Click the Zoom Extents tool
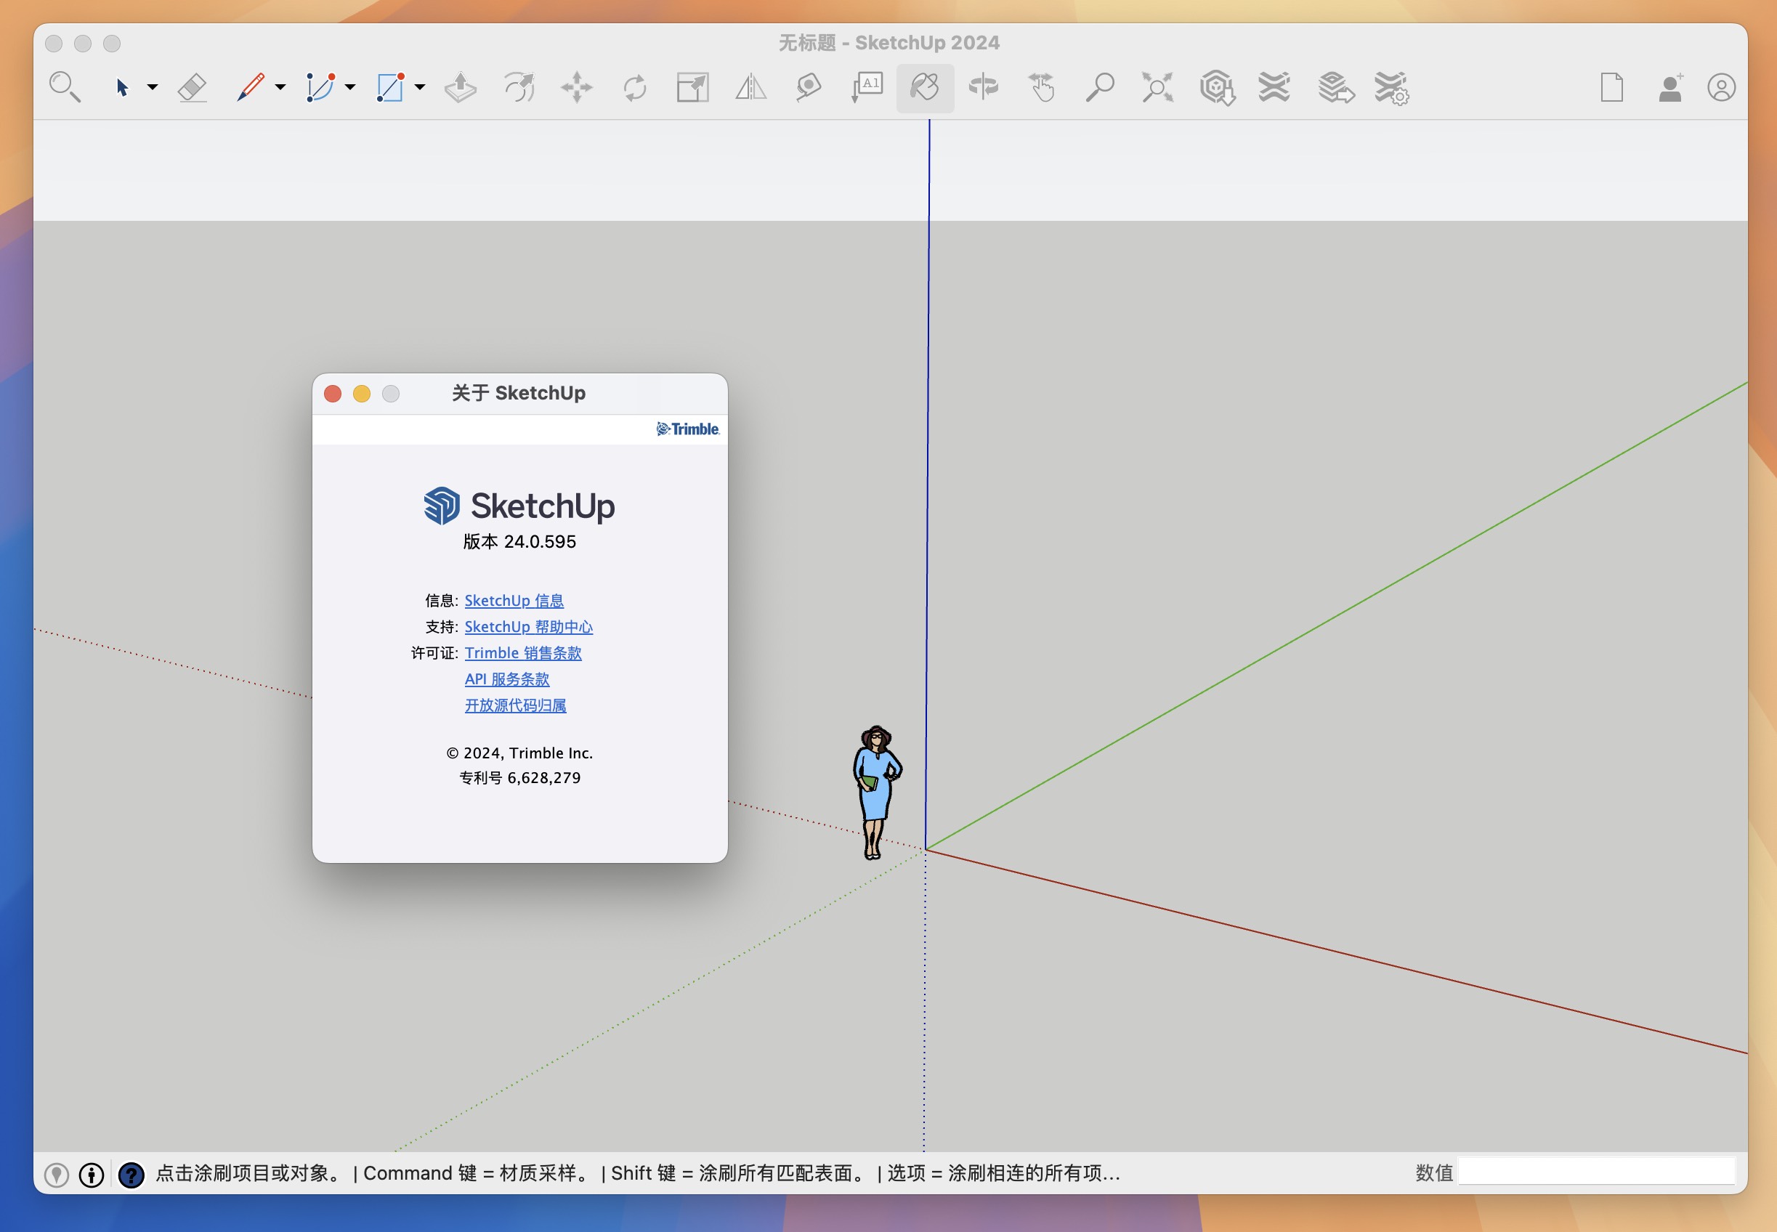This screenshot has width=1777, height=1232. tap(1157, 87)
